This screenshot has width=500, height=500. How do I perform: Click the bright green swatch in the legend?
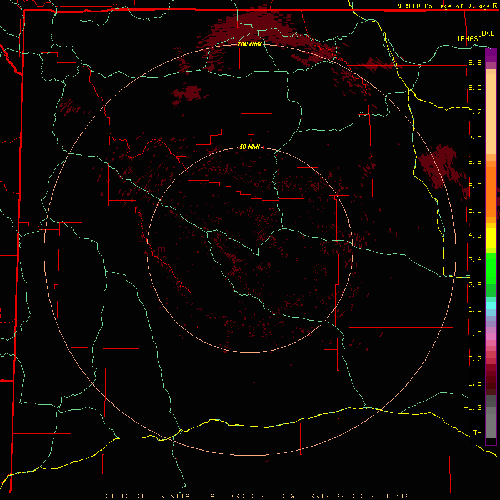tap(491, 269)
